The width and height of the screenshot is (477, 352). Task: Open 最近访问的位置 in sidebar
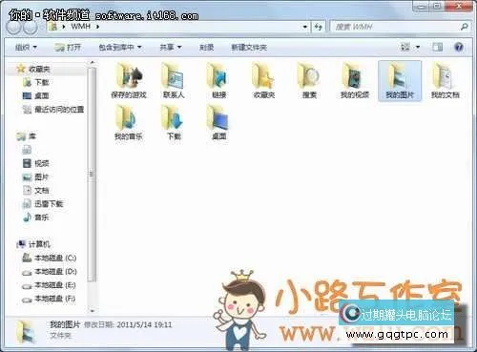53,110
